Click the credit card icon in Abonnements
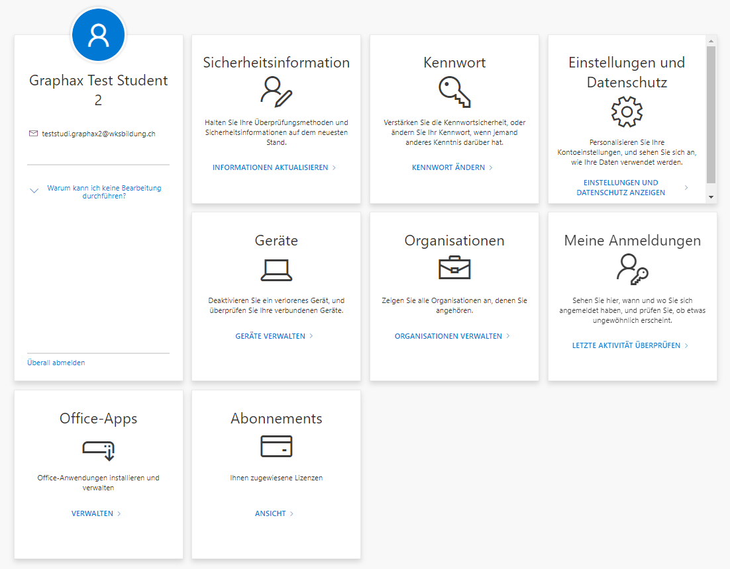 click(x=276, y=447)
